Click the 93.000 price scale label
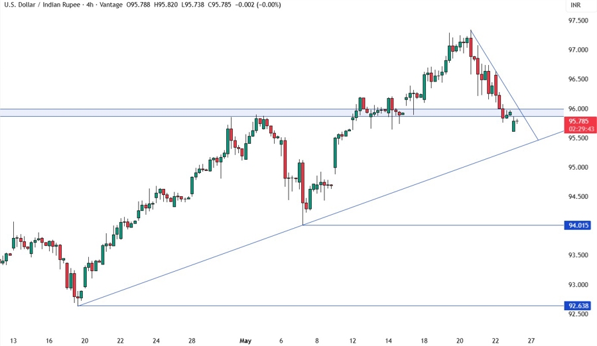 click(x=578, y=285)
